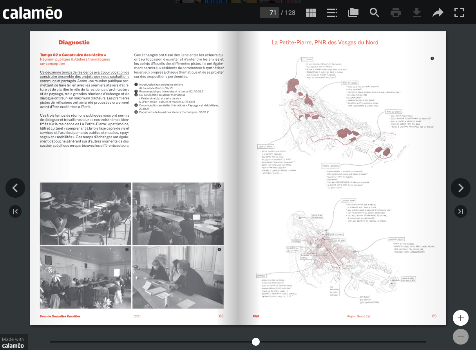Click the page navigation slider handle

[x=256, y=342]
